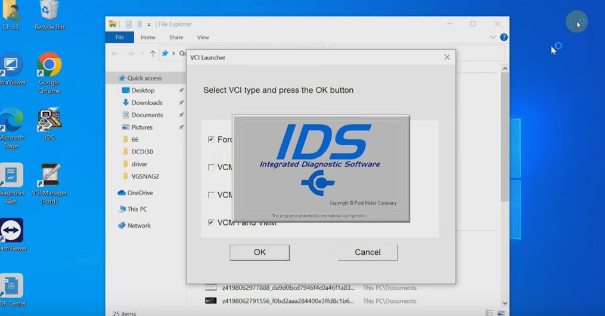This screenshot has height=316, width=605.
Task: Click OK in VCI Launcher
Action: coord(259,252)
